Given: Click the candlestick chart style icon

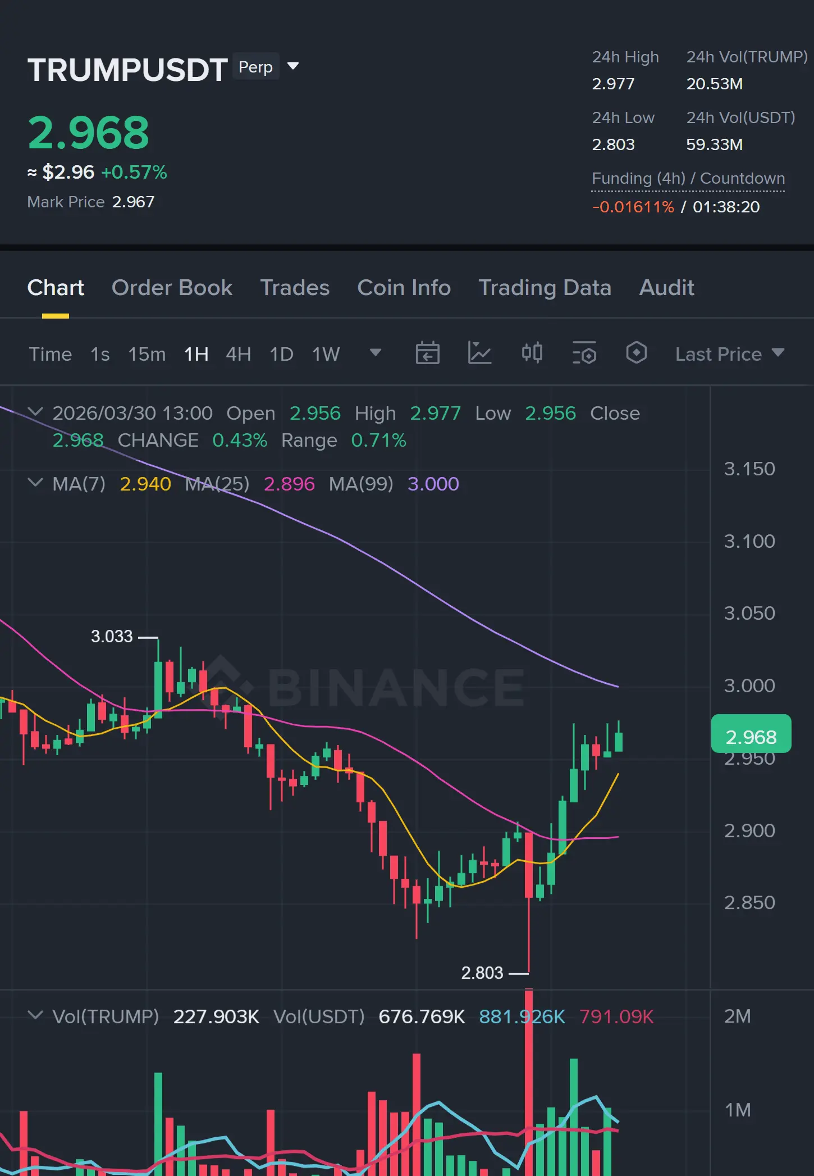Looking at the screenshot, I should click(532, 353).
